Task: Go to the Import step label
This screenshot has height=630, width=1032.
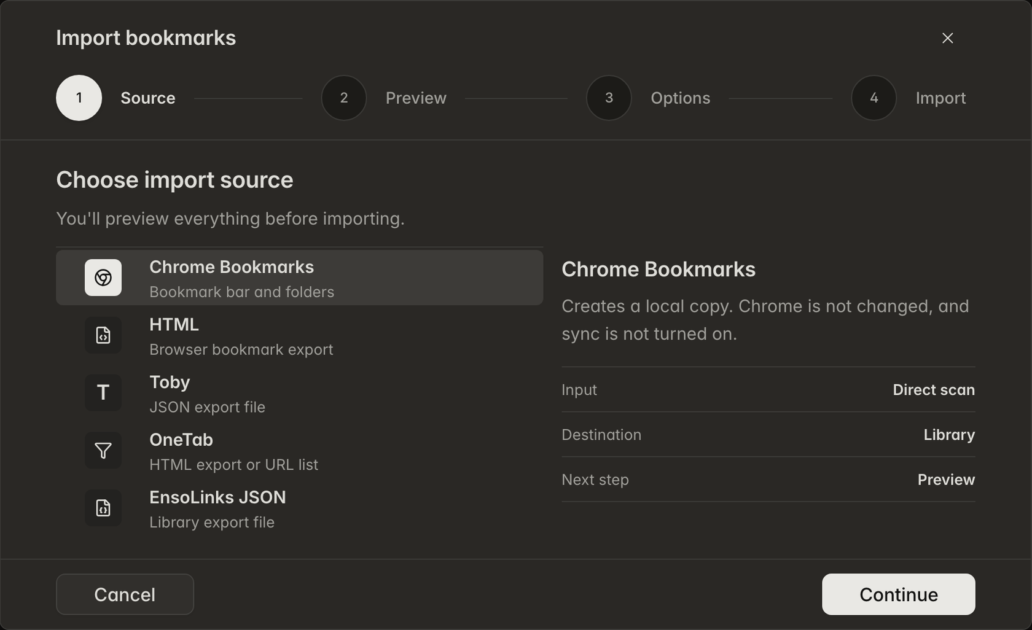Action: [x=941, y=98]
